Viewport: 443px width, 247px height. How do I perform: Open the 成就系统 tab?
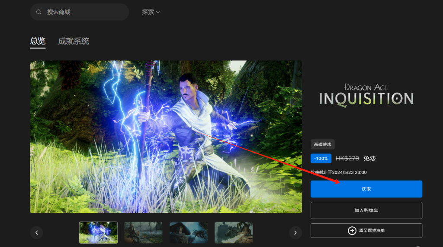coord(74,41)
